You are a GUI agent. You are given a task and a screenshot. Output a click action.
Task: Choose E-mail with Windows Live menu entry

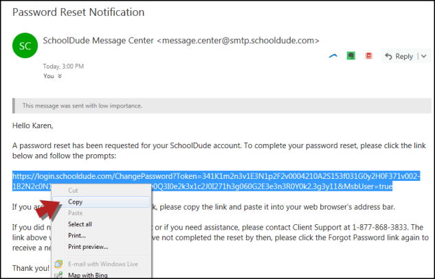103,264
